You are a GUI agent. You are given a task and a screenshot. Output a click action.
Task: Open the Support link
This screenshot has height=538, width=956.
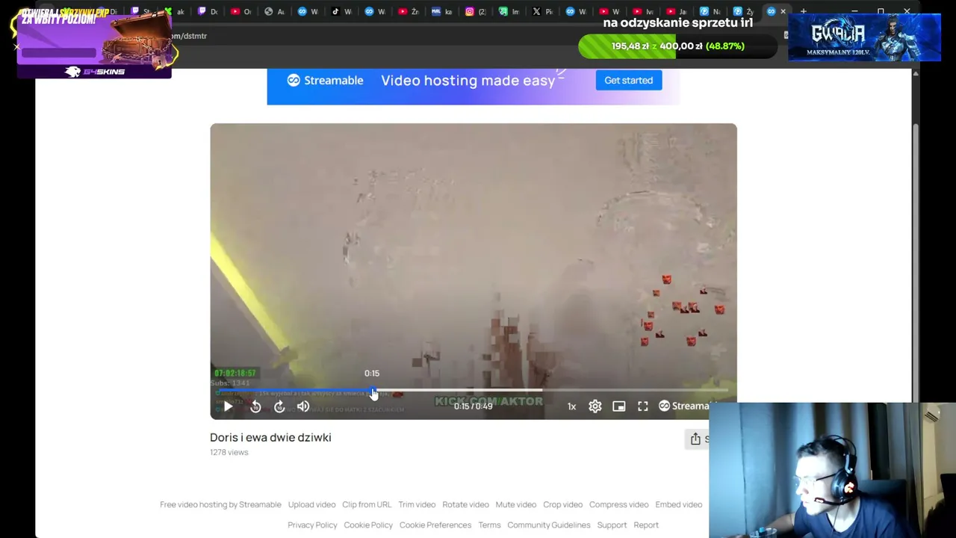click(612, 525)
